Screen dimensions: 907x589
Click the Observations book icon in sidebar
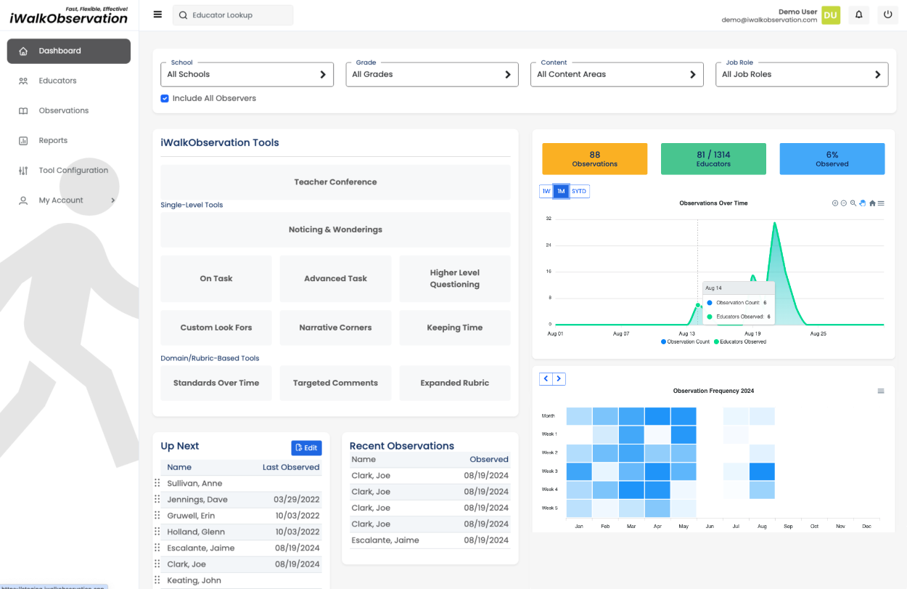(23, 110)
